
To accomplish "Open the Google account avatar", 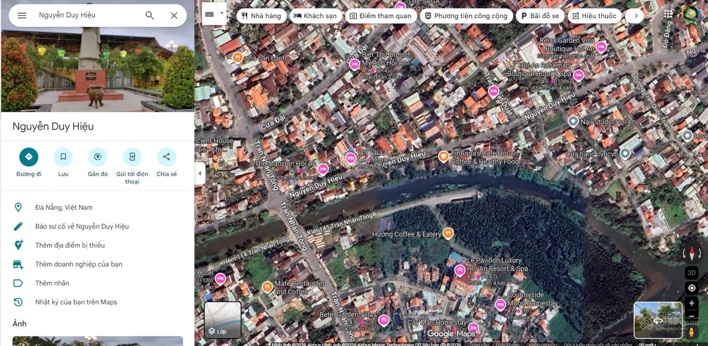I will (690, 15).
